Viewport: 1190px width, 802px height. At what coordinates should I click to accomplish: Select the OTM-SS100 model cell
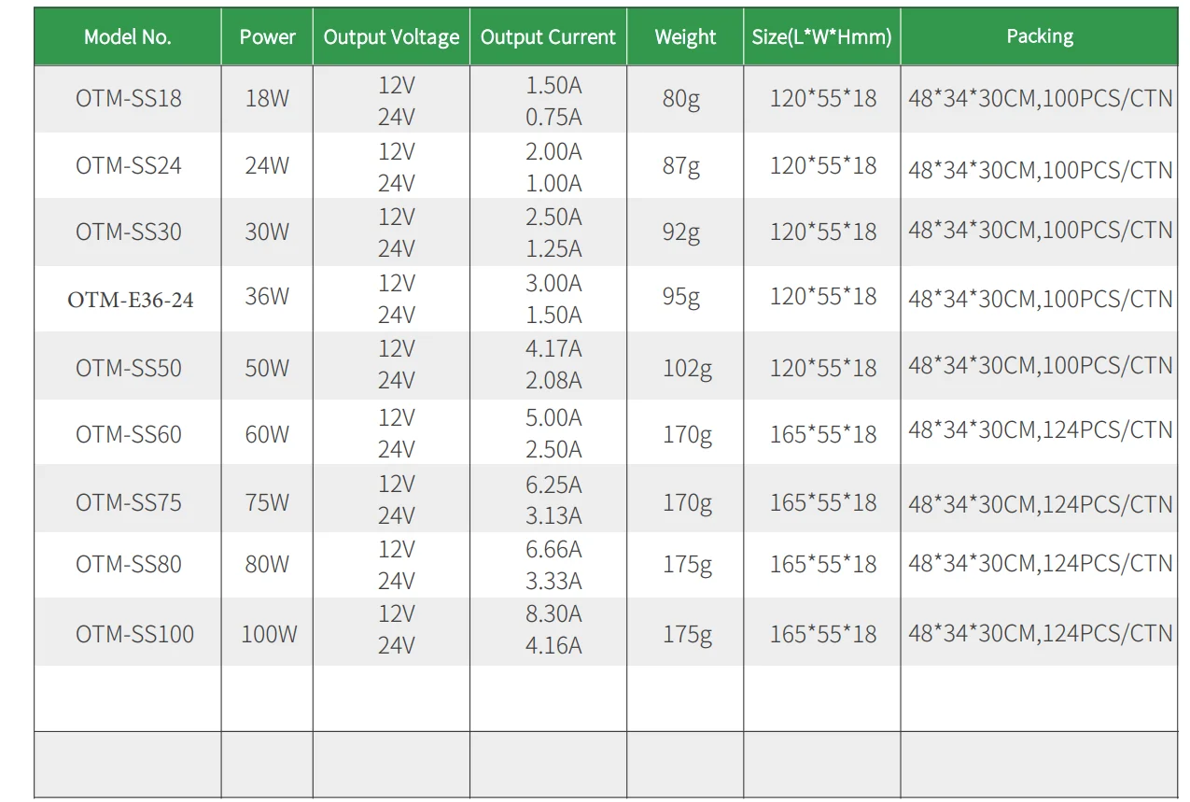click(127, 633)
